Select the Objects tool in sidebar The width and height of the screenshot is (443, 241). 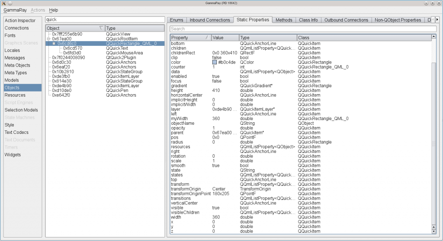22,88
